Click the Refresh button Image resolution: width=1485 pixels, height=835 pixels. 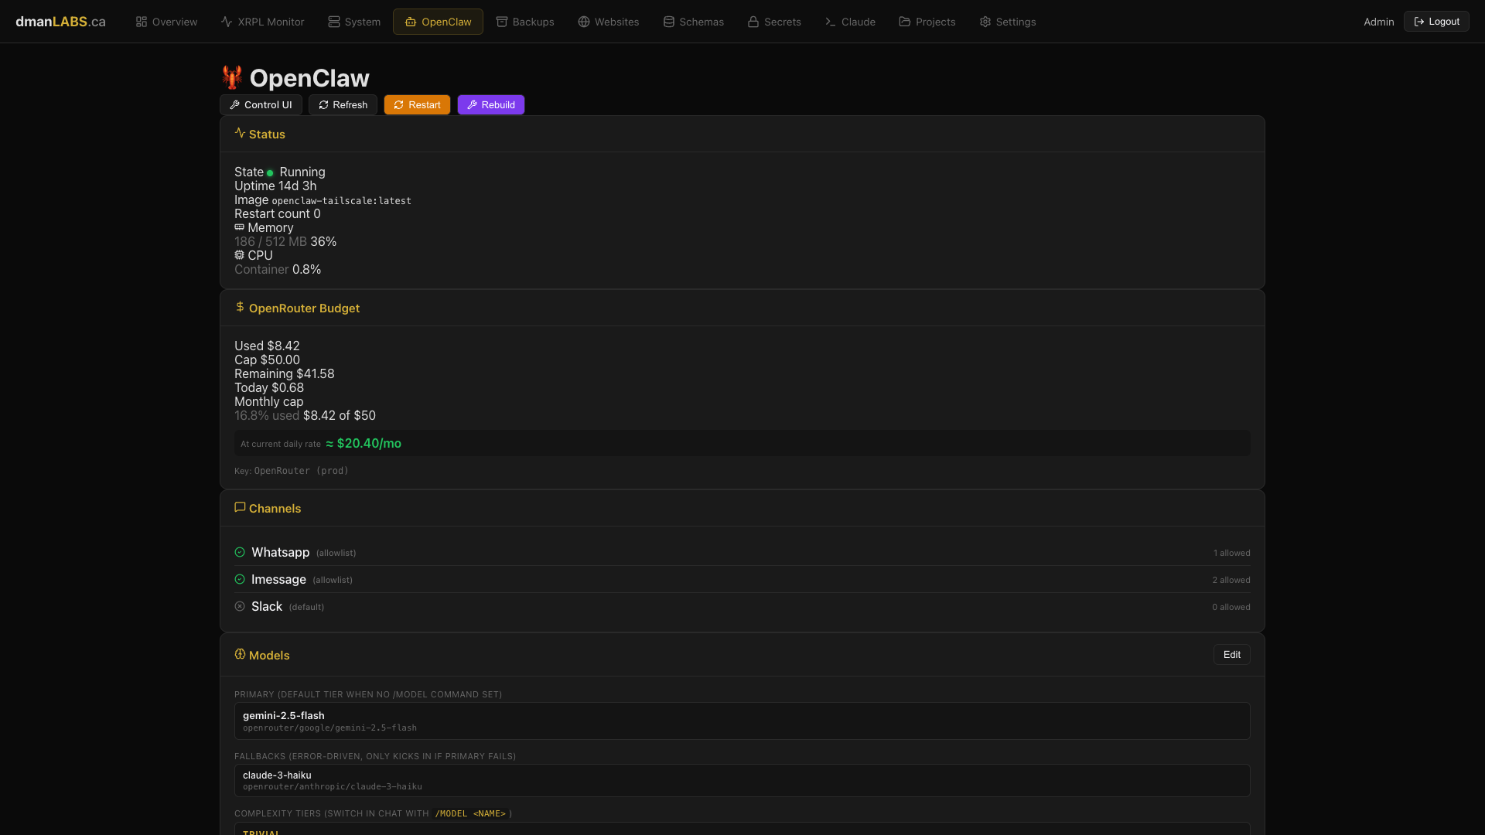coord(343,105)
